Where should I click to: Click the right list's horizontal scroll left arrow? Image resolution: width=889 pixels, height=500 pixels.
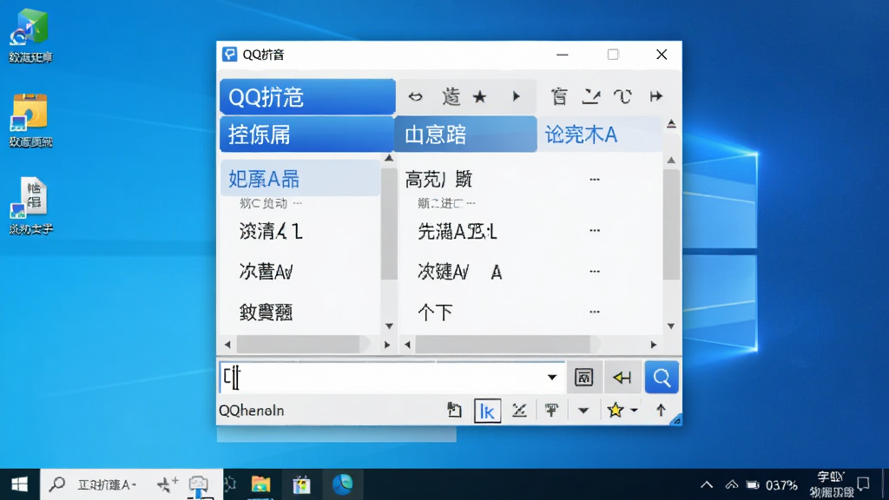click(x=407, y=345)
